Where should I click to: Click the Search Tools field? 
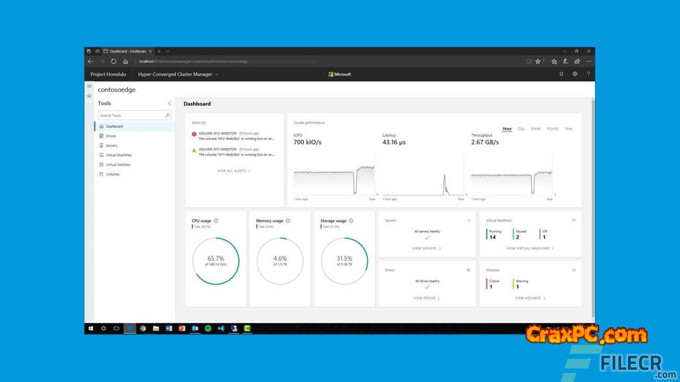(x=132, y=115)
